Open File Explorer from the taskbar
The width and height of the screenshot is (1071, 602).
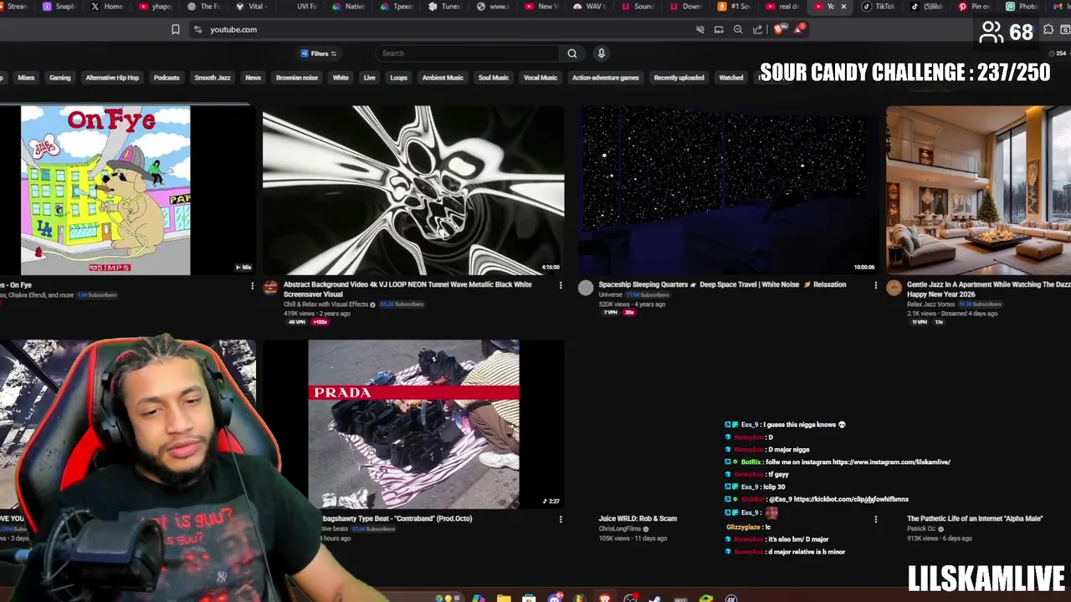point(504,599)
